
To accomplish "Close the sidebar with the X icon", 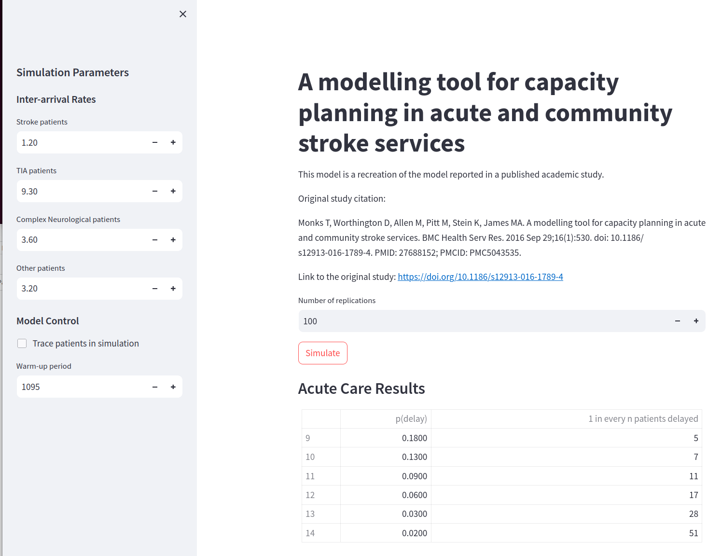I will point(183,14).
